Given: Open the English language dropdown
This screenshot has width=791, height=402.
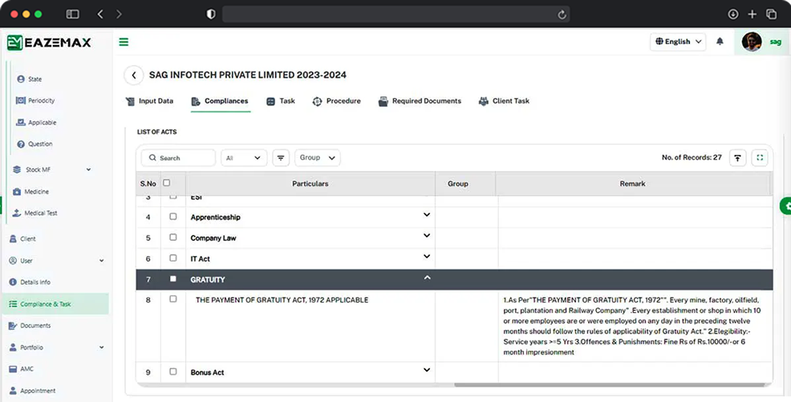Looking at the screenshot, I should (678, 42).
